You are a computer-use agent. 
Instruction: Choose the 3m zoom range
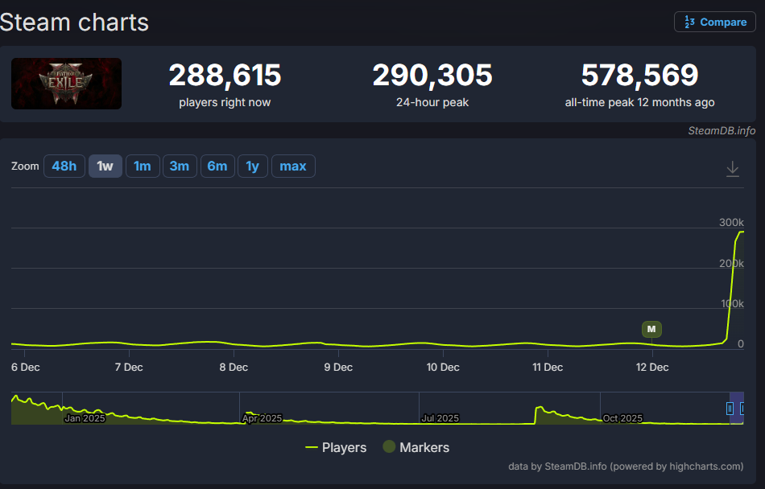tap(180, 166)
